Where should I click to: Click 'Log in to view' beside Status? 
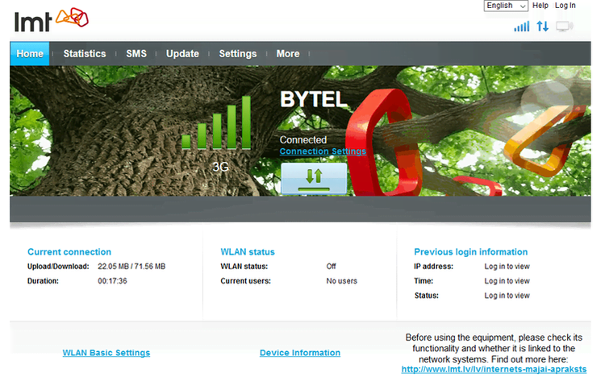507,296
